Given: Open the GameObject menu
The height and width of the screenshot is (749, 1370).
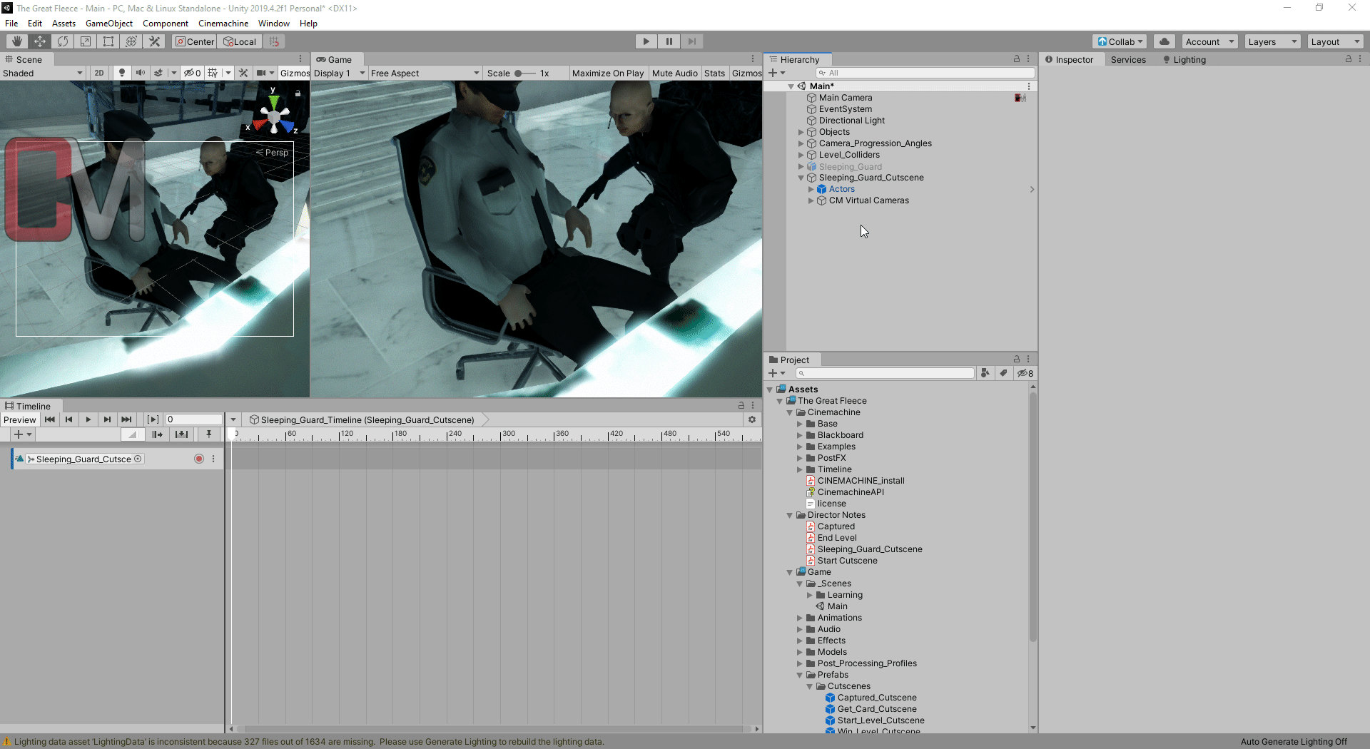Looking at the screenshot, I should click(x=109, y=24).
